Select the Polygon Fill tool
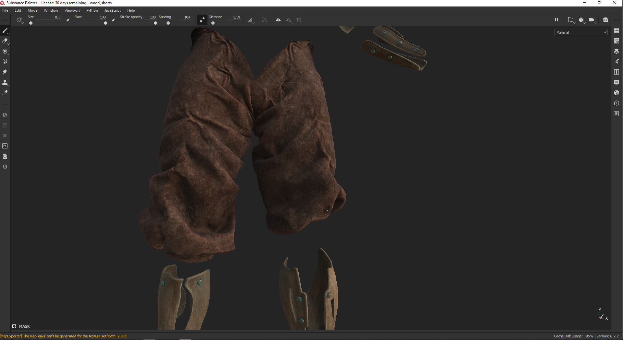Screen dimensions: 623x340 coord(5,62)
